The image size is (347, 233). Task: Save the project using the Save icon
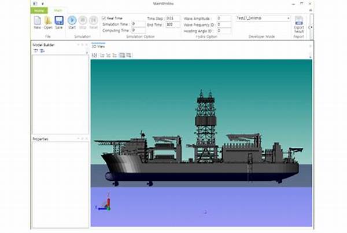(59, 21)
